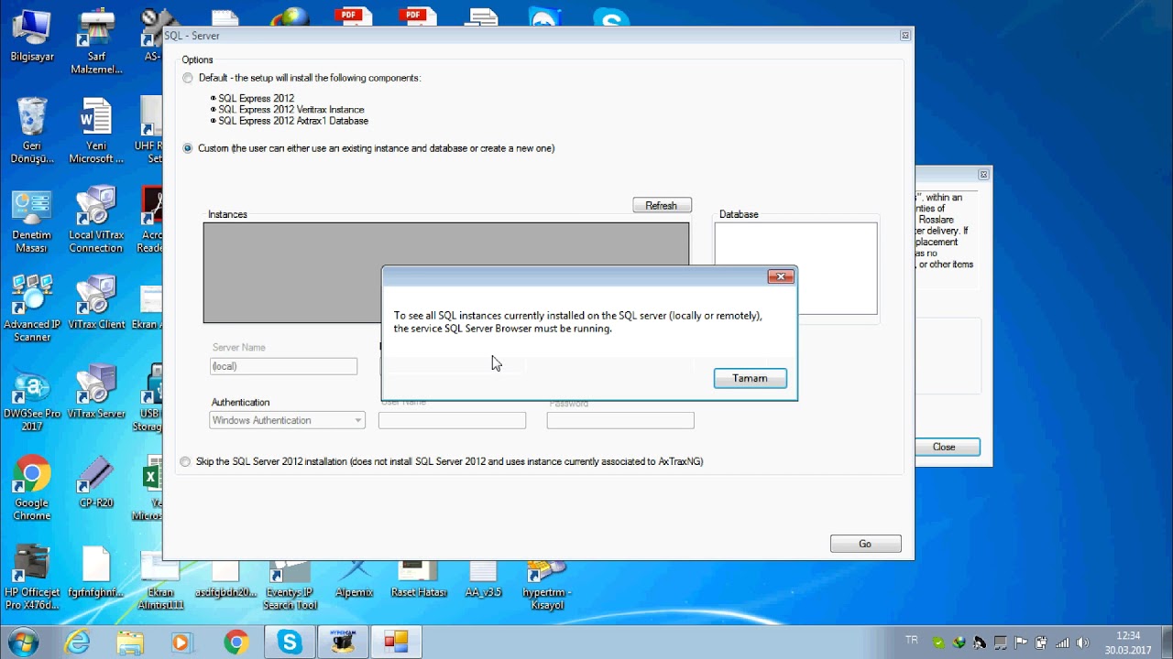
Task: Open Bilgisayar desktop icon
Action: 32,36
